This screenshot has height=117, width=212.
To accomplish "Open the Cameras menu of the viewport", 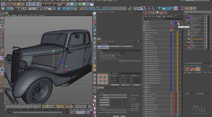I will pos(14,15).
